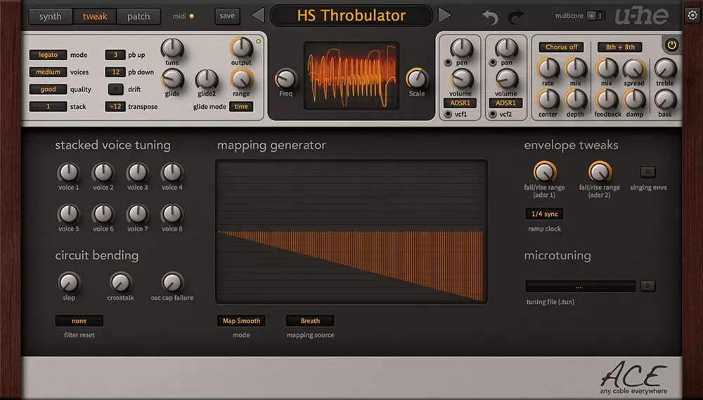The width and height of the screenshot is (703, 400).
Task: Toggle the singing envs button
Action: point(647,172)
